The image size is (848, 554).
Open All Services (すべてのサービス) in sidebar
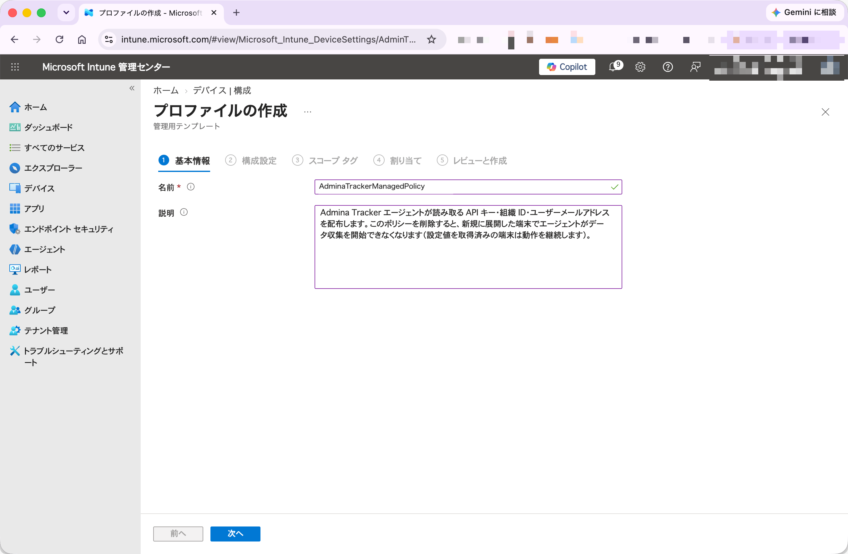click(47, 148)
